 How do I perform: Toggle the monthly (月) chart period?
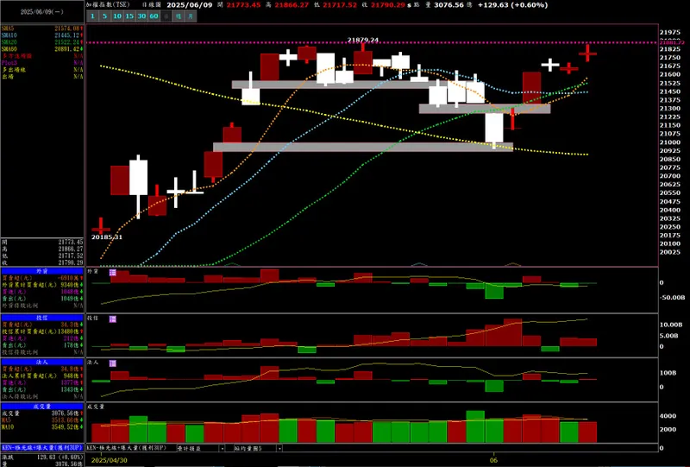pos(191,16)
